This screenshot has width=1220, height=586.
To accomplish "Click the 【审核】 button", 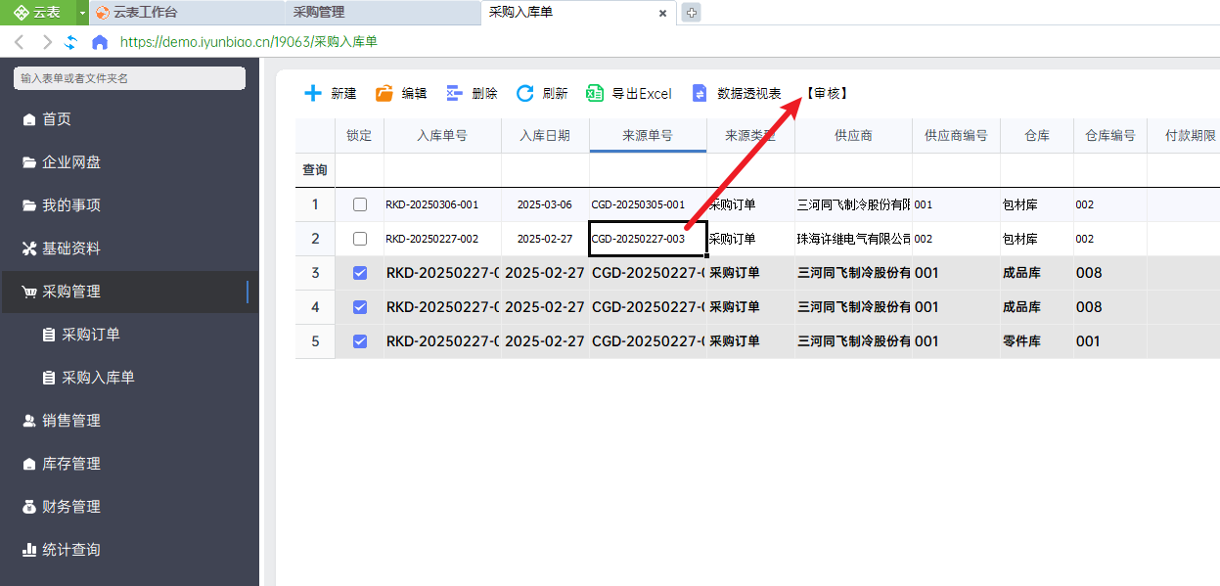I will [x=827, y=94].
